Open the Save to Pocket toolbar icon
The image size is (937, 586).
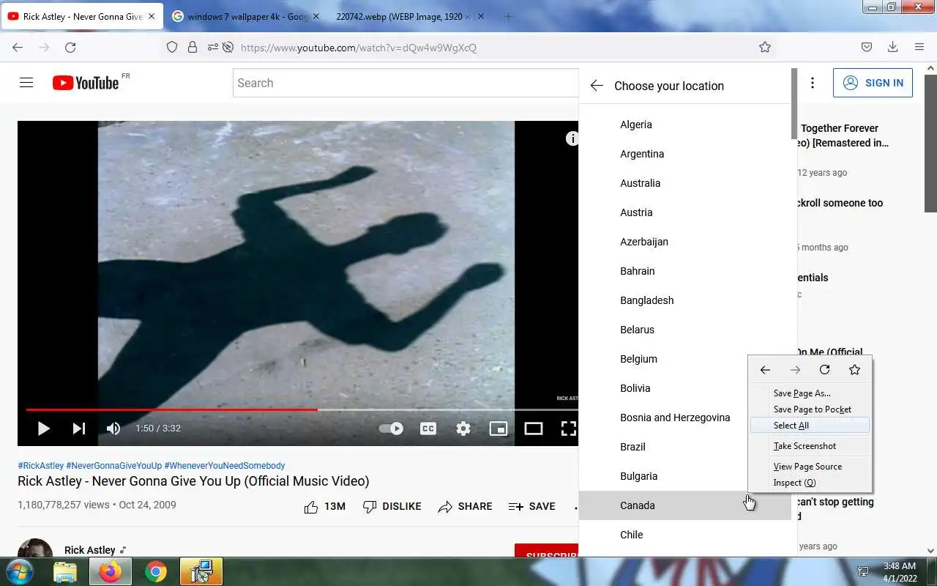click(x=867, y=48)
